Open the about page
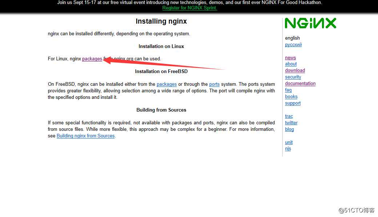This screenshot has height=217, width=378. click(291, 64)
